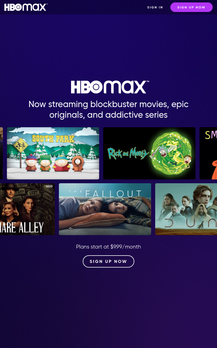Viewport: 217px width, 348px height.
Task: Open the Dune movie thumbnail
Action: pyautogui.click(x=186, y=209)
